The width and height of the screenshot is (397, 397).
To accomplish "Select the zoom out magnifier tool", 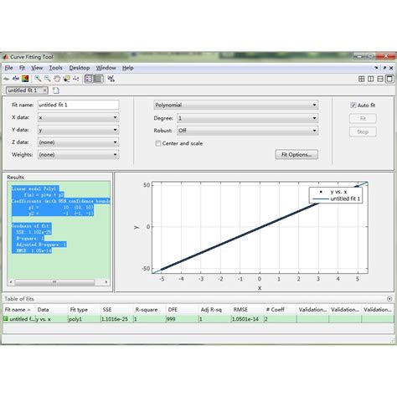I will pos(48,79).
